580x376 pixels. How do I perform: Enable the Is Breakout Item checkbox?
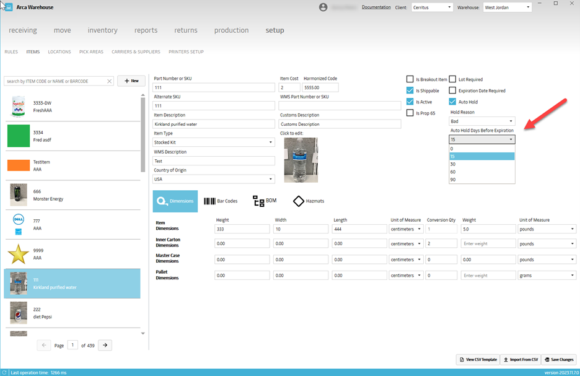(410, 79)
